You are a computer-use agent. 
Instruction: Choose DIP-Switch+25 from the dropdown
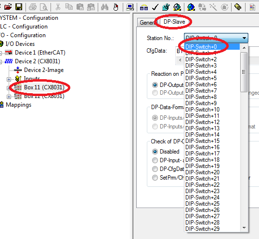pyautogui.click(x=212, y=204)
